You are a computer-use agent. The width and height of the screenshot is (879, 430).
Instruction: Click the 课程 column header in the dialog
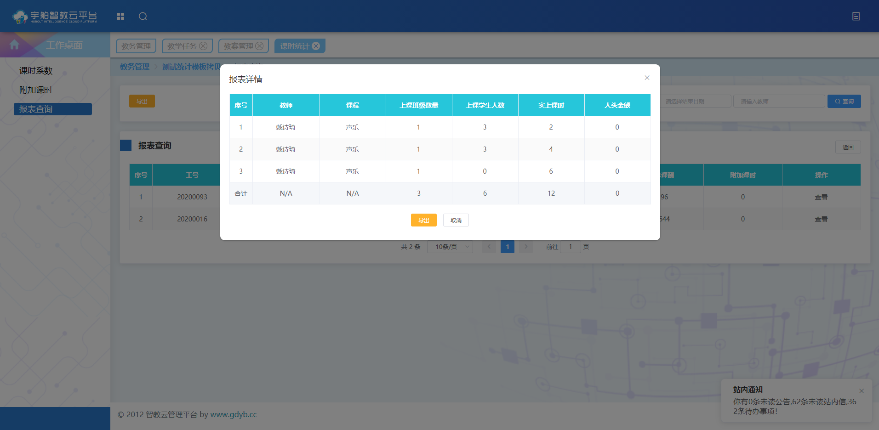point(353,105)
